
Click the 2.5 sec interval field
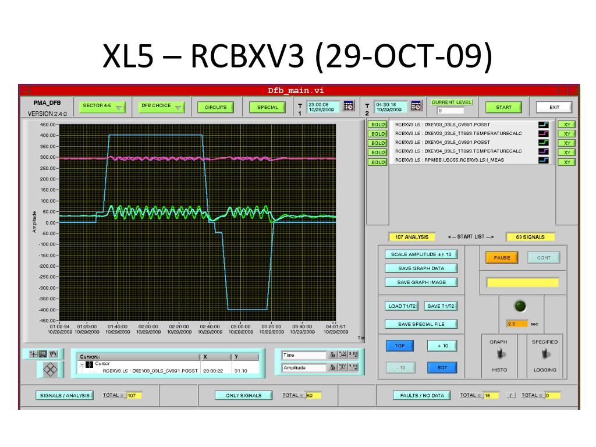pos(517,324)
